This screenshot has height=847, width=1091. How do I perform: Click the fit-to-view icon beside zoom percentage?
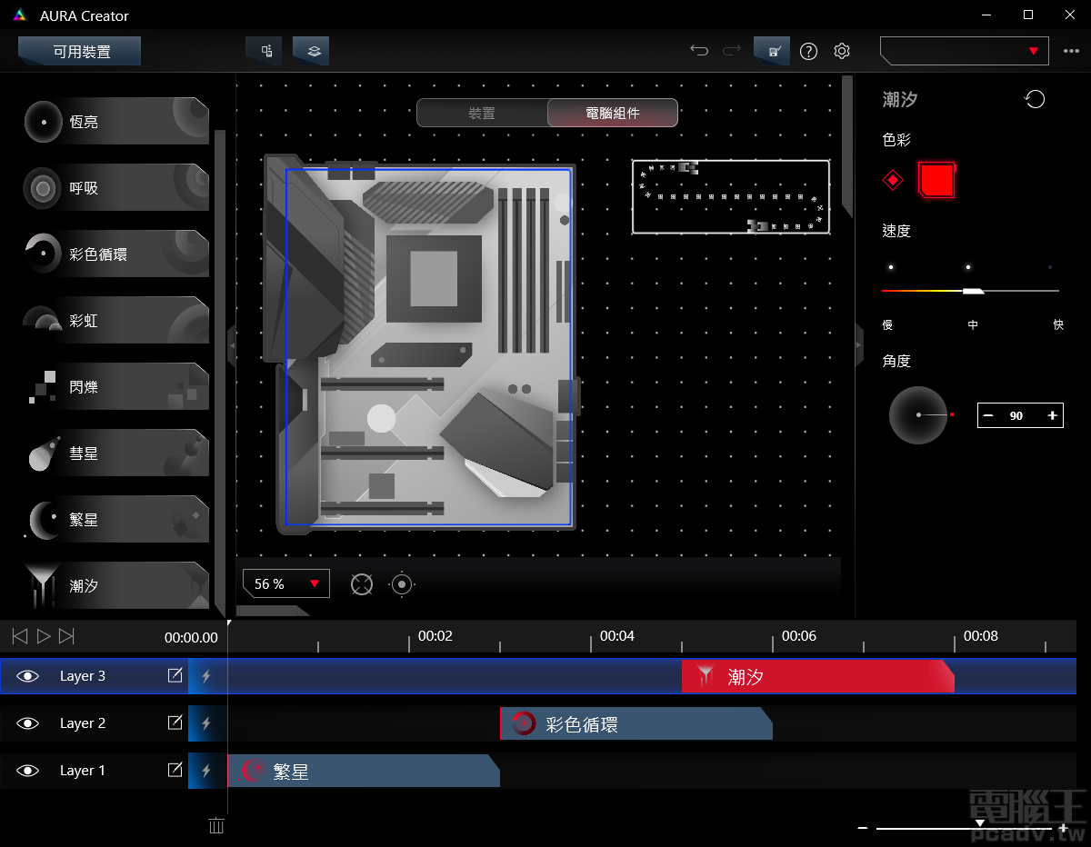tap(362, 584)
